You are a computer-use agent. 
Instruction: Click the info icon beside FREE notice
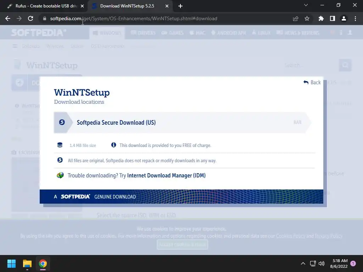pyautogui.click(x=113, y=145)
